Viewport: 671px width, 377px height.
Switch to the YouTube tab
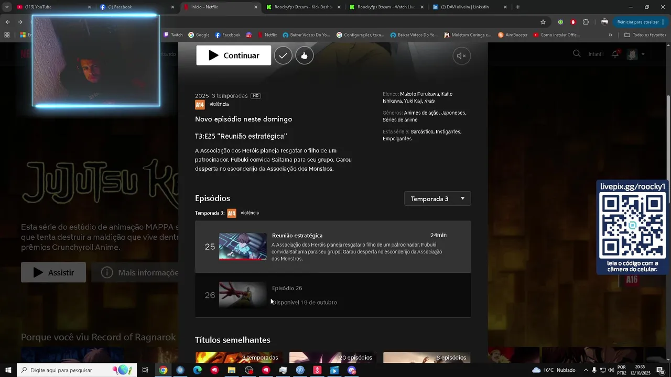pos(53,7)
